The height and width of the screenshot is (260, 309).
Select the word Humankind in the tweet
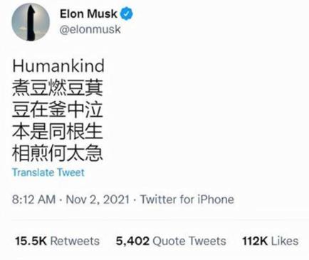click(x=58, y=66)
